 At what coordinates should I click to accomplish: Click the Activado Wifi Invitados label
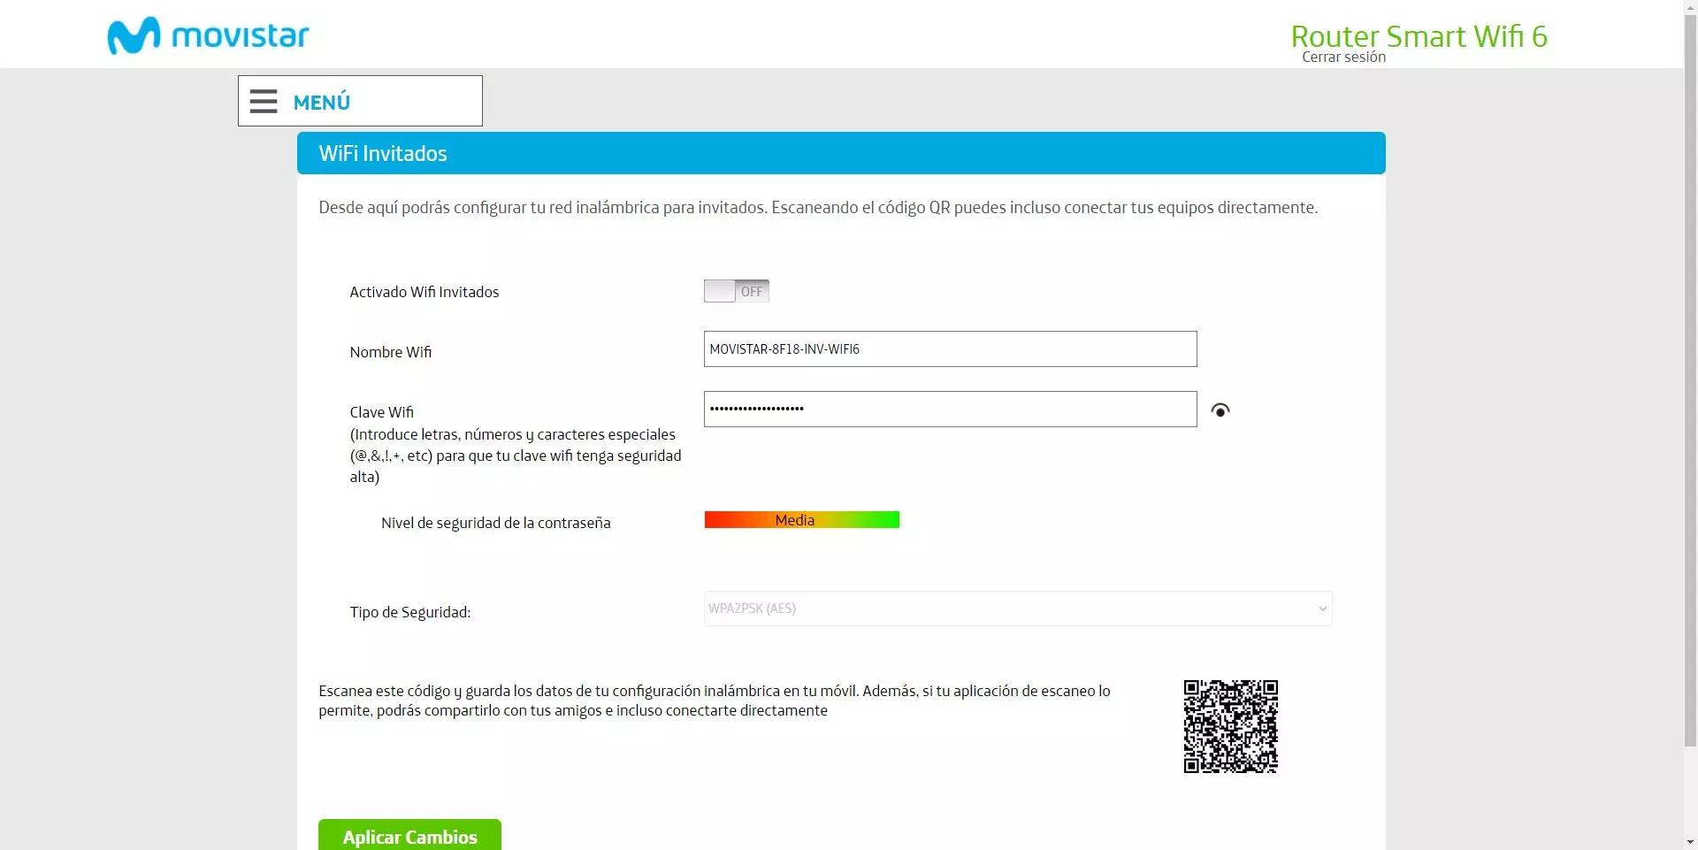(424, 292)
